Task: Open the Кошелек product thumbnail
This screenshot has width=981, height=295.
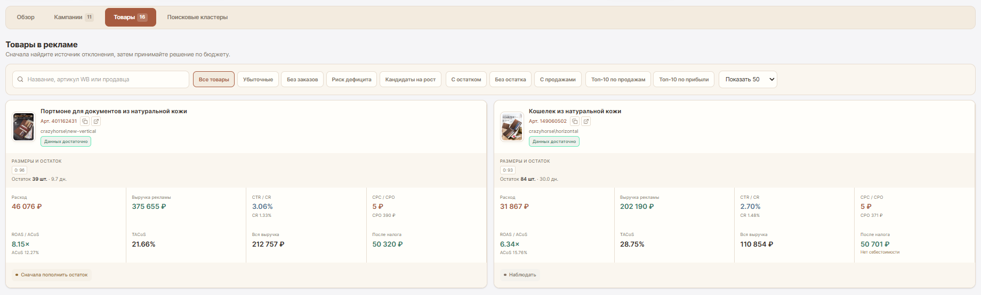Action: pyautogui.click(x=512, y=127)
